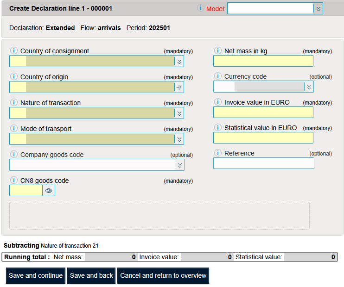Focus the Net mass in kg field
The image size is (344, 287).
263,61
